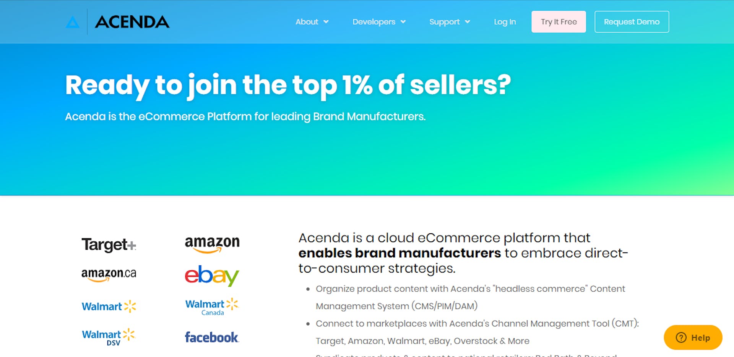Click the Acenda triangle logo

[x=73, y=22]
